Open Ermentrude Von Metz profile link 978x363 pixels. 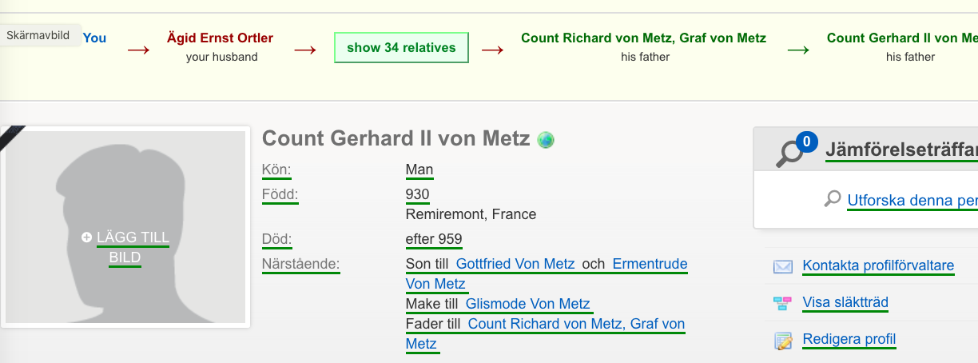point(547,273)
